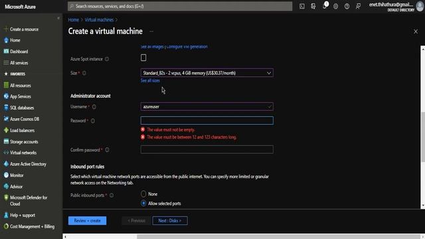This screenshot has width=425, height=239.
Task: Click the Storage accounts icon
Action: 6,141
